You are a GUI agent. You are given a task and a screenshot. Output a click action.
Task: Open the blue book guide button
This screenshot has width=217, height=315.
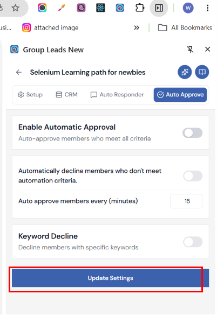click(x=202, y=72)
